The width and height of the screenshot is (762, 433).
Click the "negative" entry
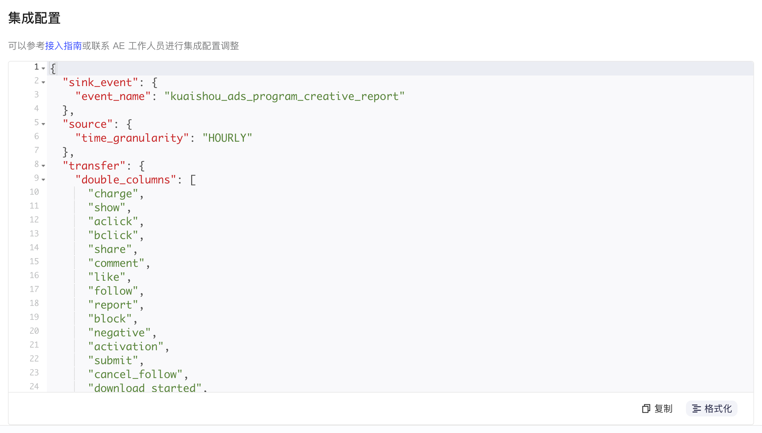click(119, 333)
